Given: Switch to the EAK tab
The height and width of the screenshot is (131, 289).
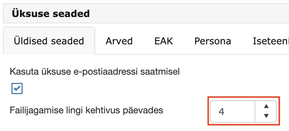Looking at the screenshot, I should [x=164, y=41].
